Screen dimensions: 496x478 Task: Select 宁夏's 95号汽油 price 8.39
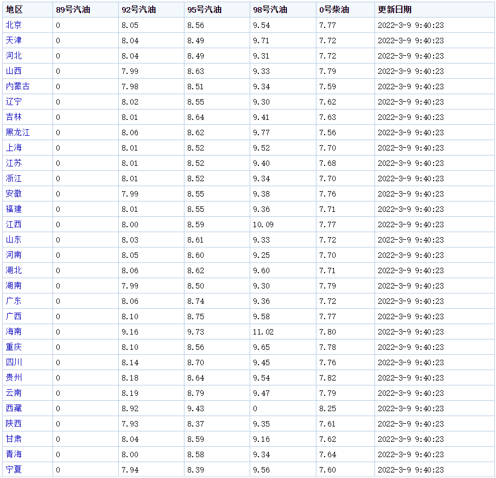(x=195, y=470)
